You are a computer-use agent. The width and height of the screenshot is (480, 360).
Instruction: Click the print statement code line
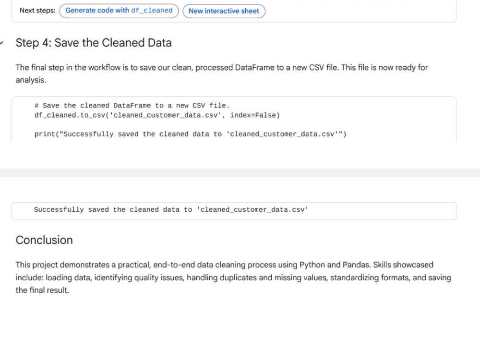191,134
